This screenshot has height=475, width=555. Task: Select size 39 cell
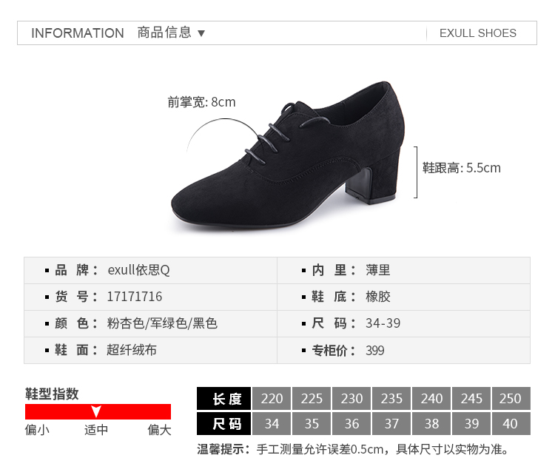pos(471,423)
